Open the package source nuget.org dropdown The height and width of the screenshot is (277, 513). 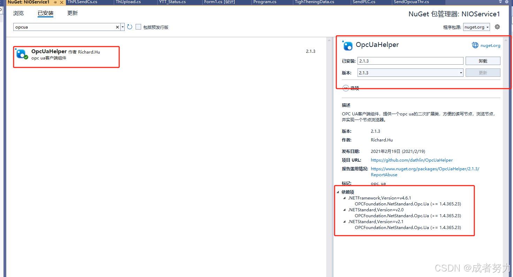[477, 27]
